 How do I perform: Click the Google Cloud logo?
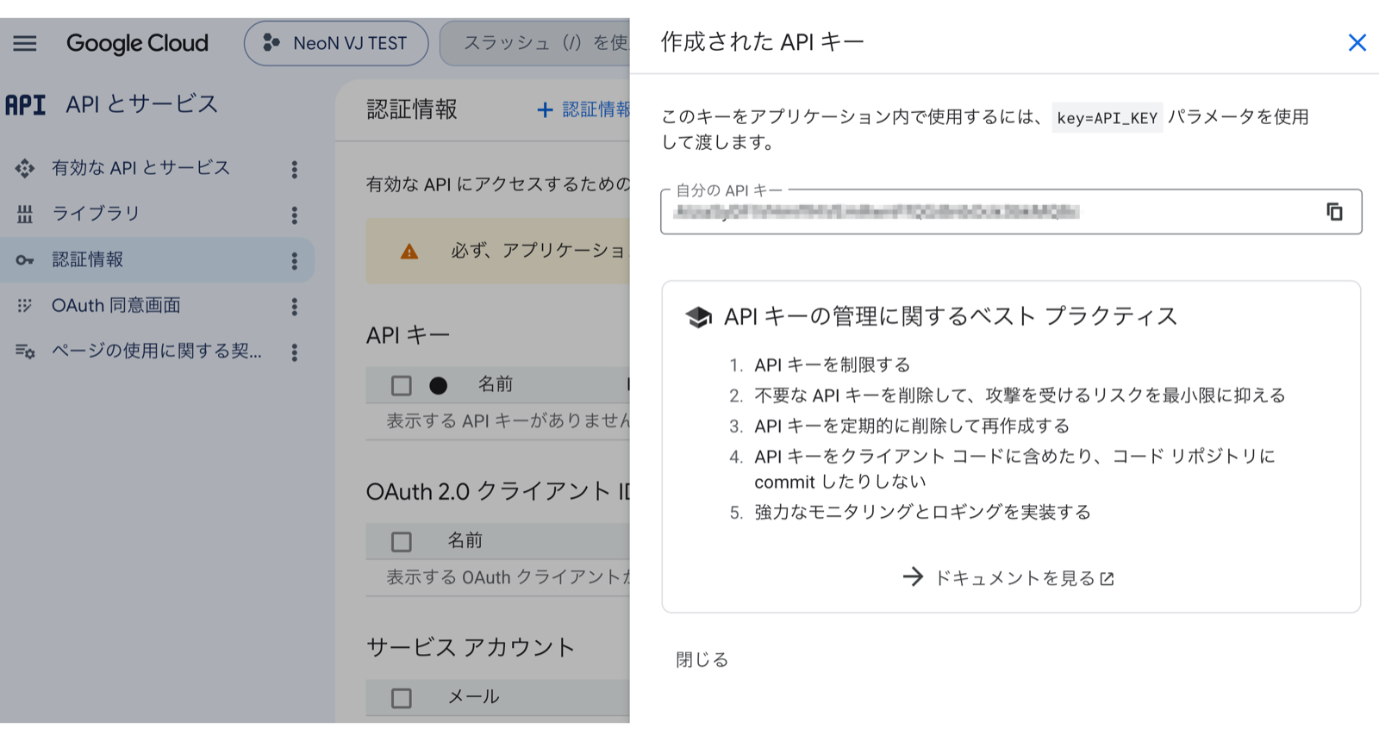137,43
